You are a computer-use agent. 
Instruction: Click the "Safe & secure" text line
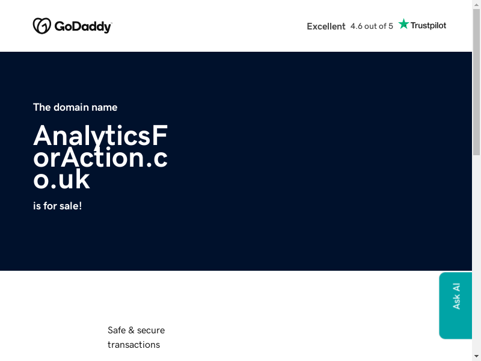click(136, 330)
